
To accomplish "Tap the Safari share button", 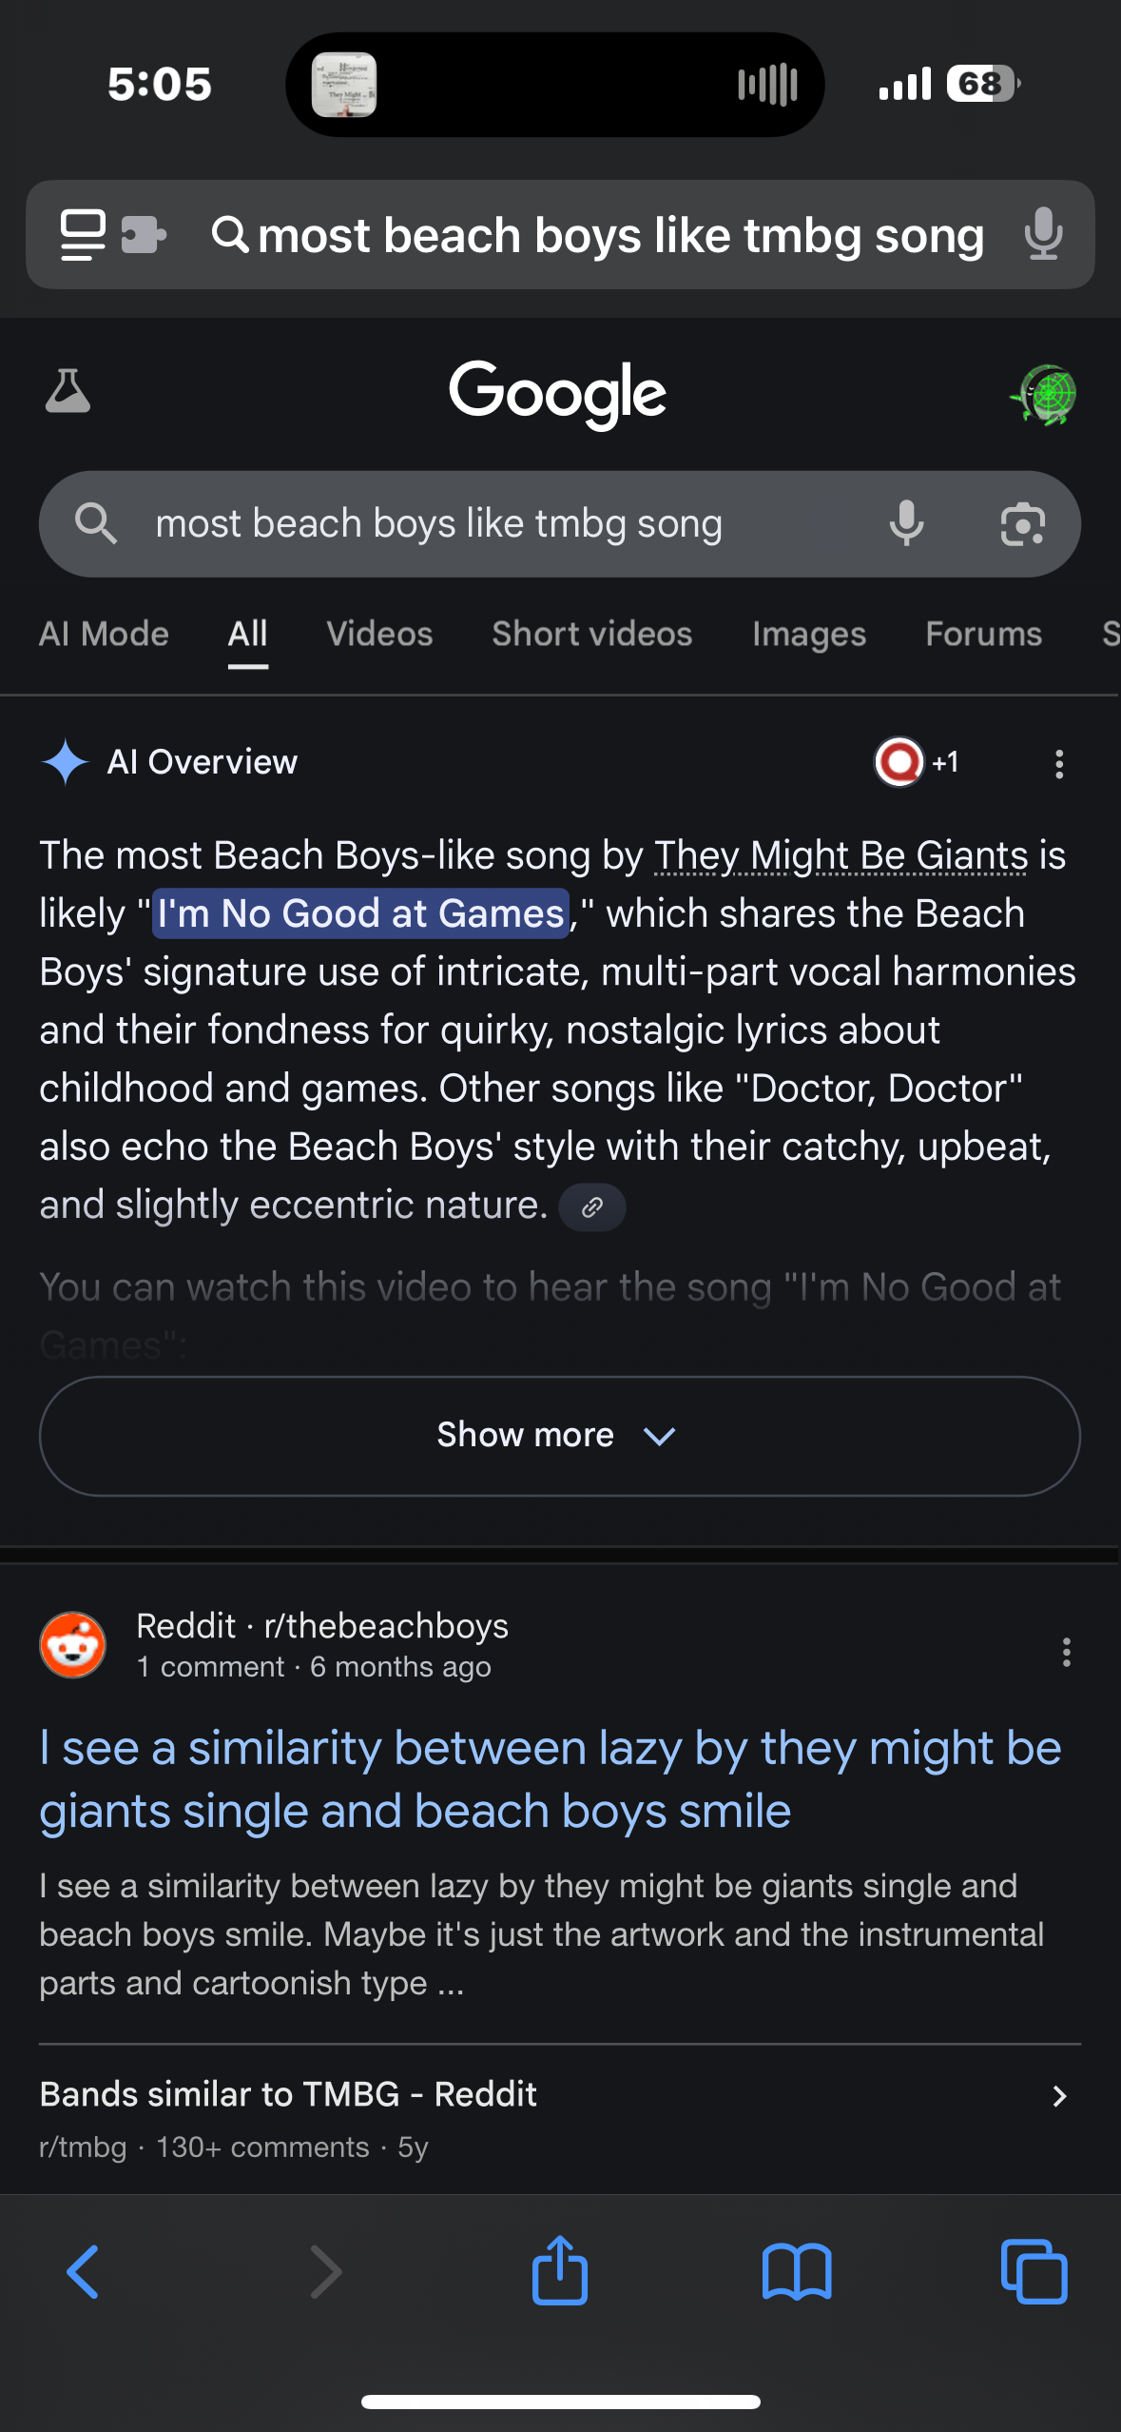I will click(560, 2270).
